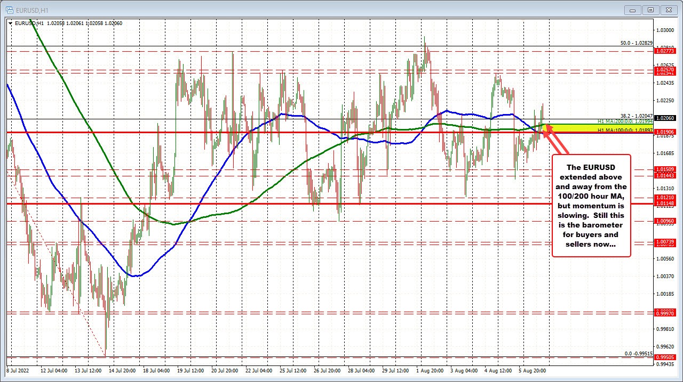Click the chart window icon in title bar
Viewport: 683px width, 382px height.
point(9,9)
